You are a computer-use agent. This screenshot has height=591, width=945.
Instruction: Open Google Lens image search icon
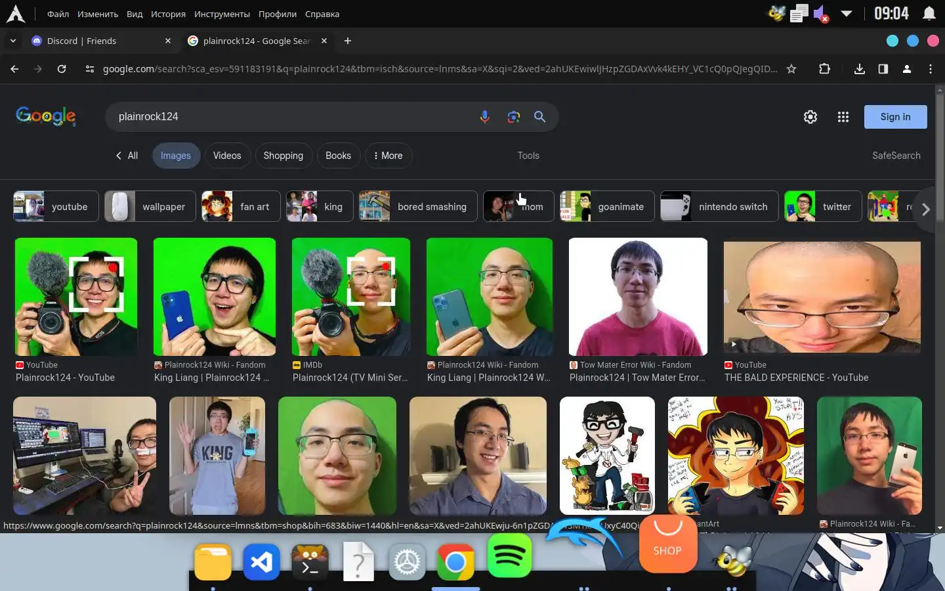(513, 117)
